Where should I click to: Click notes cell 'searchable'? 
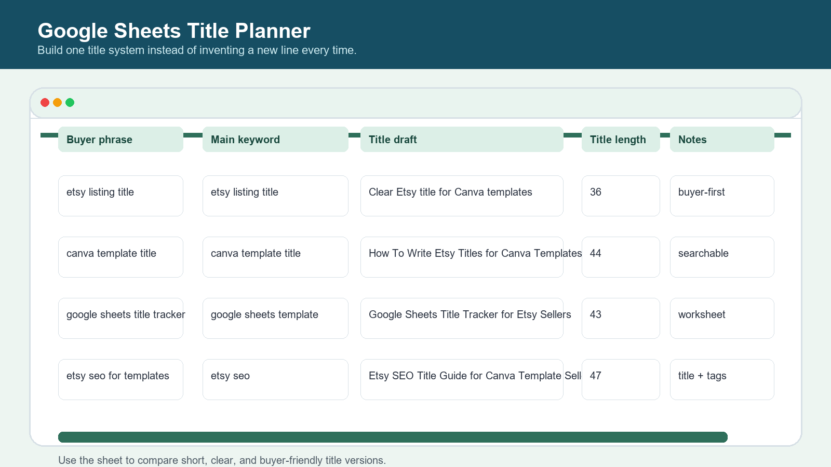(x=722, y=257)
